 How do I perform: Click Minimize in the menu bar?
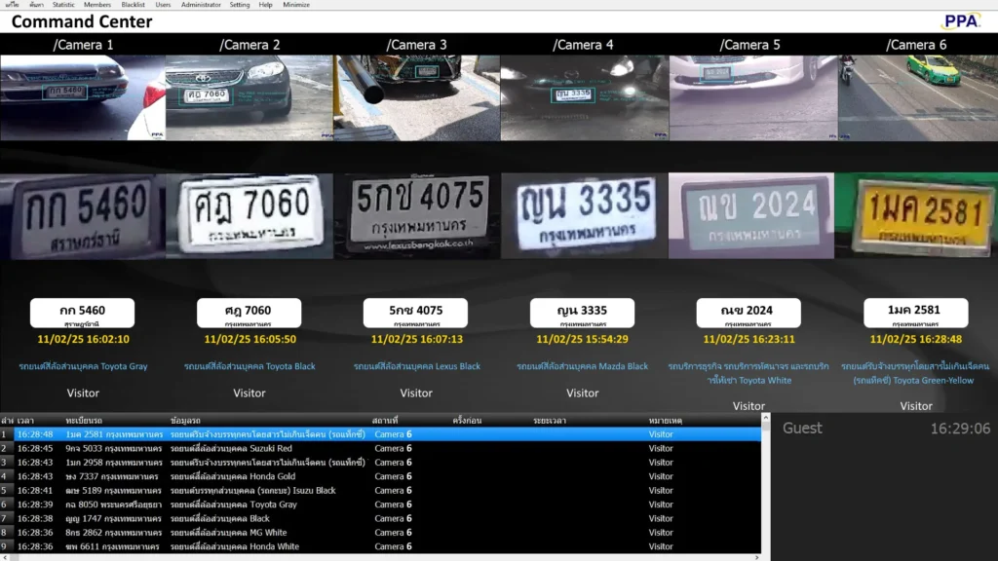tap(296, 5)
